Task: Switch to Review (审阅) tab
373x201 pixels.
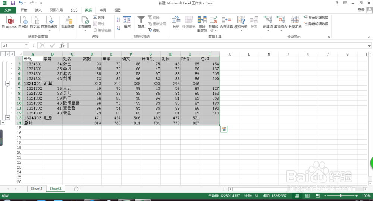Action: 103,10
